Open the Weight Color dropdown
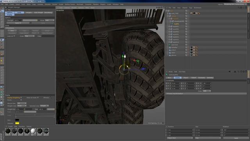The width and height of the screenshot is (250, 141). [x=22, y=106]
